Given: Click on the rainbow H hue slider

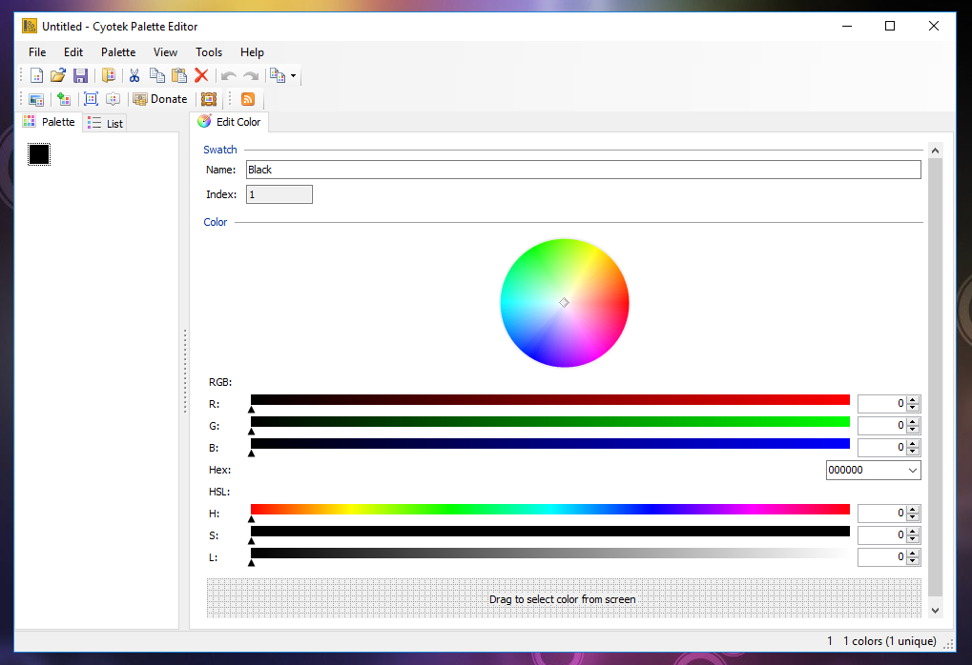Looking at the screenshot, I should [x=549, y=509].
